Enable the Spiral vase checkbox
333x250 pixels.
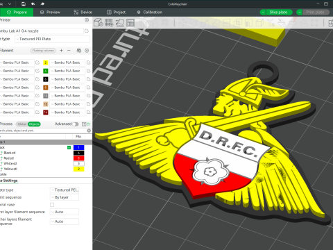(52, 205)
